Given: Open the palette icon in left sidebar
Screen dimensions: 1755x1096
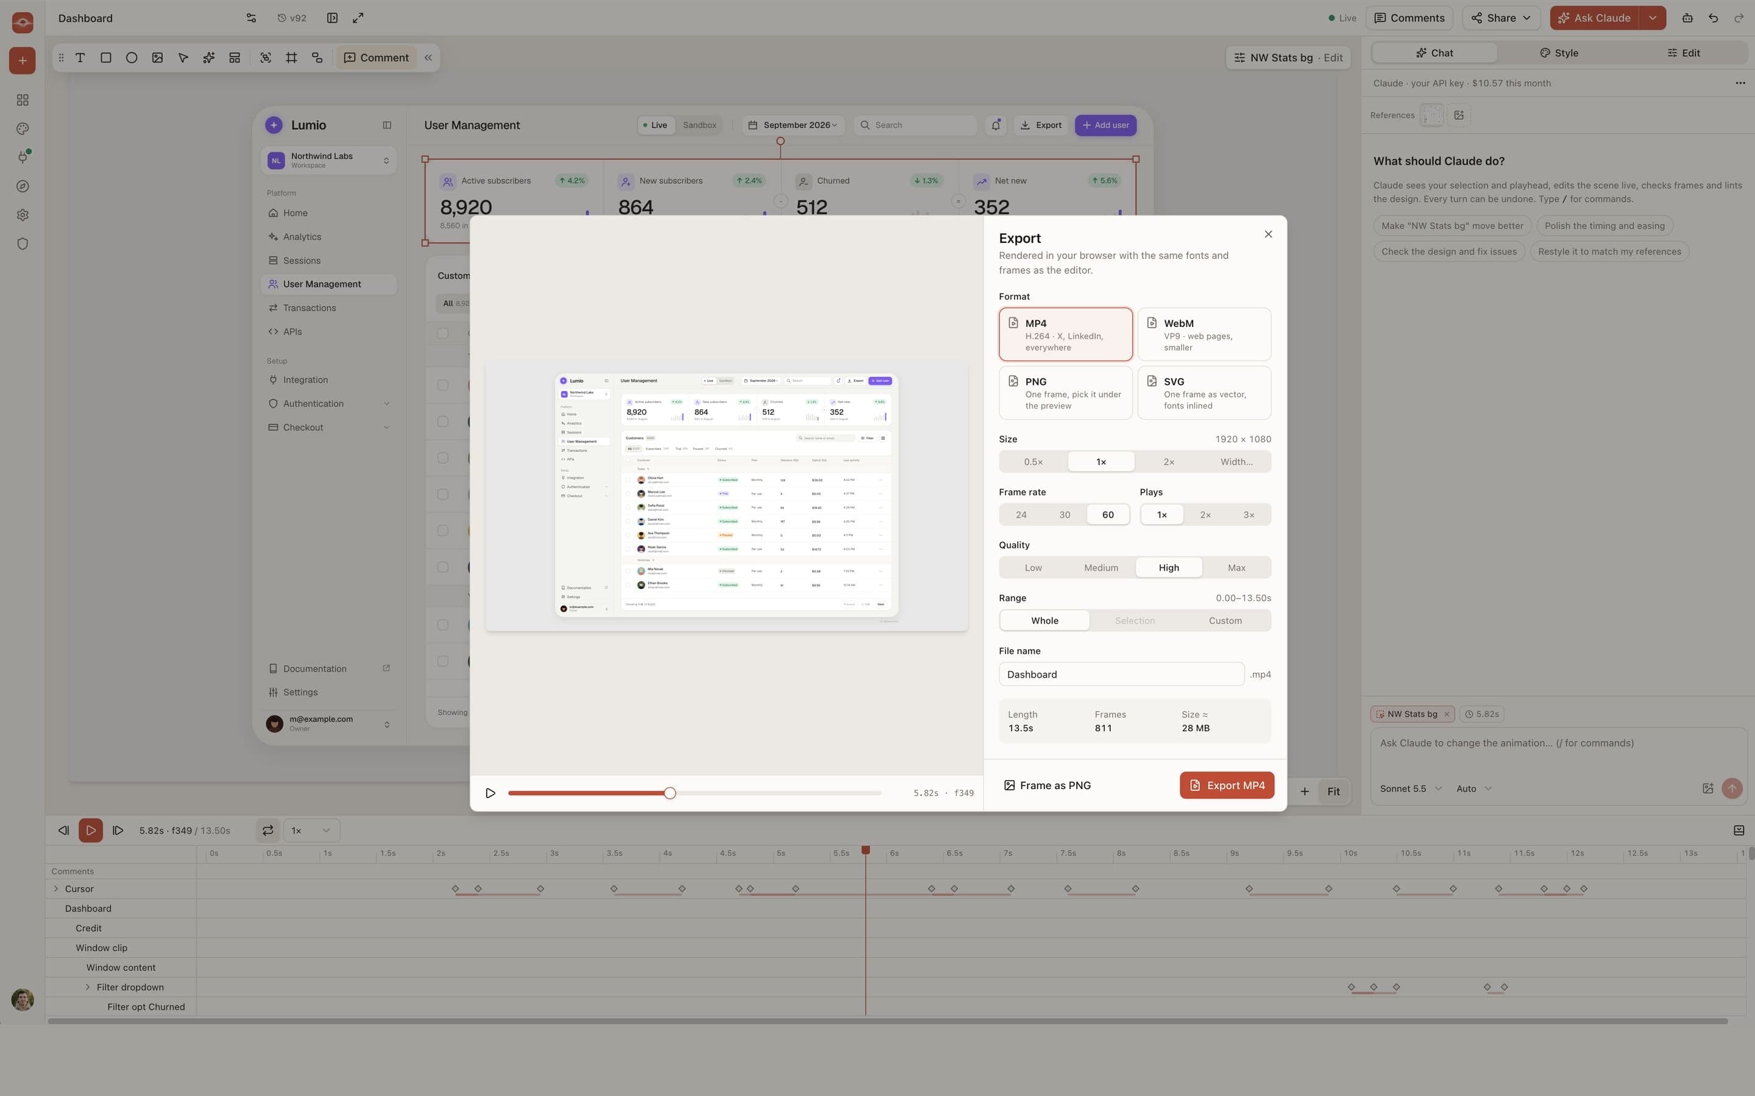Looking at the screenshot, I should [23, 129].
